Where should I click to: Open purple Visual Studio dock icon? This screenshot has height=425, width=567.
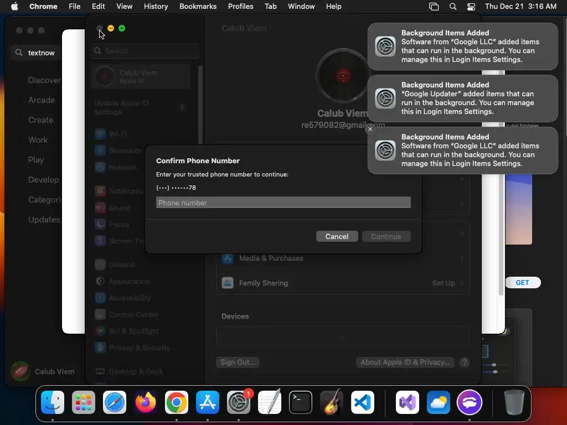tap(408, 402)
